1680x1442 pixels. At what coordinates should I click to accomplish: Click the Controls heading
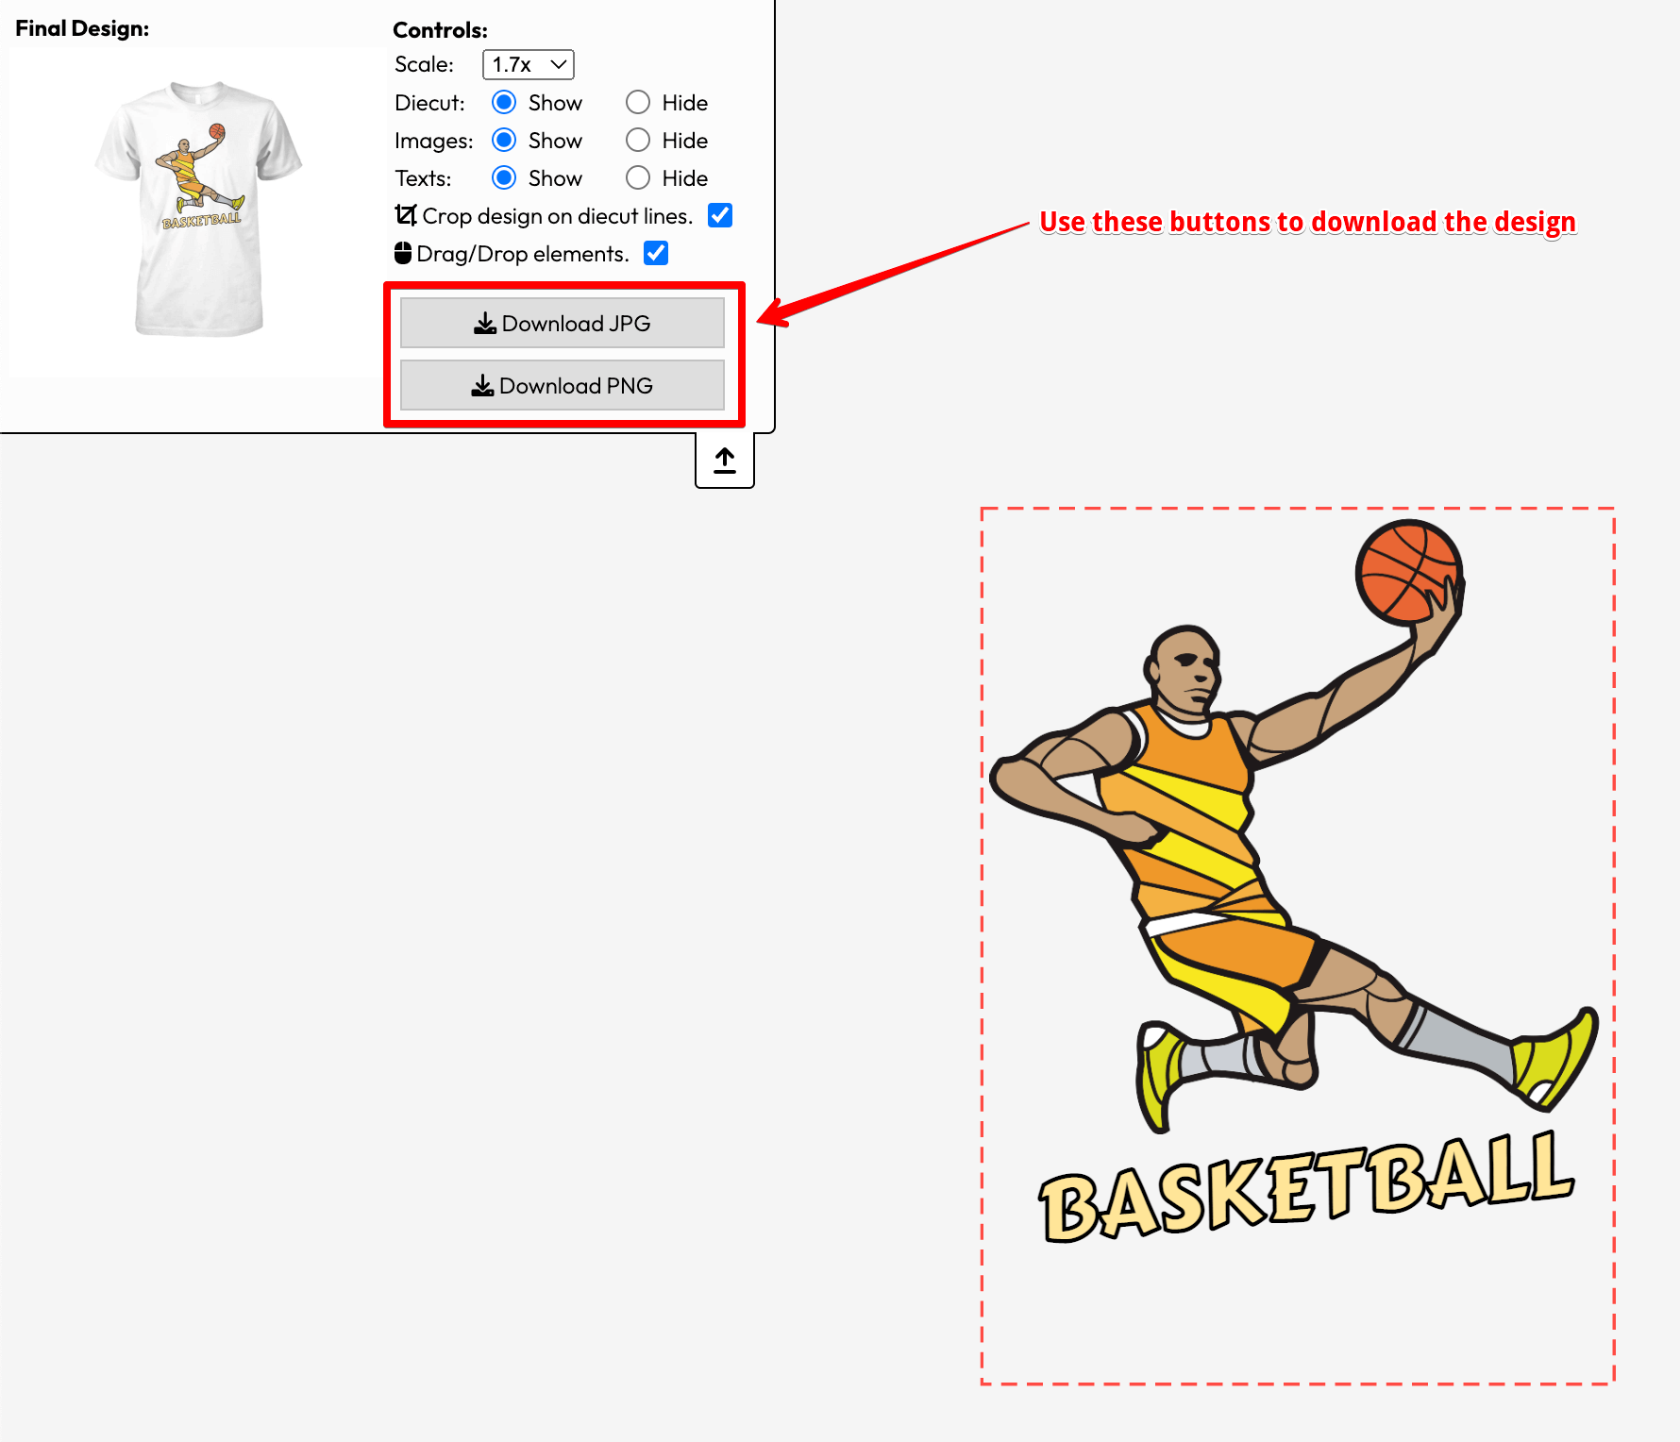coord(440,30)
